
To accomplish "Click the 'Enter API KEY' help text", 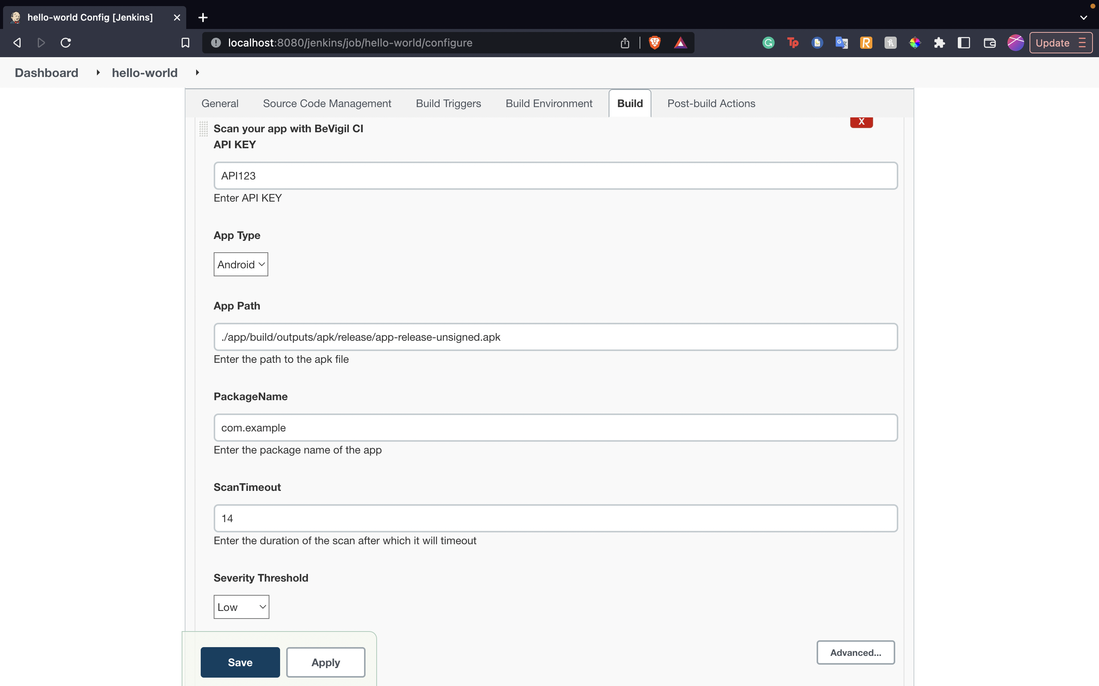I will (248, 198).
